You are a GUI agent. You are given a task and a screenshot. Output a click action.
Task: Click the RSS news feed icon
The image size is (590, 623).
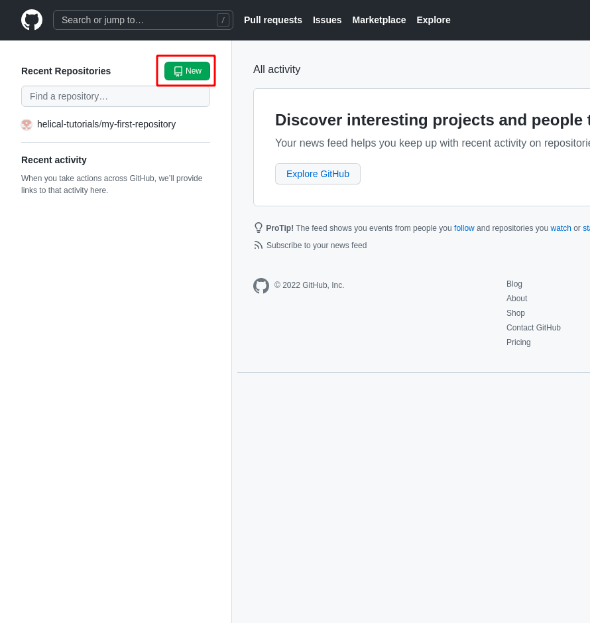[259, 245]
